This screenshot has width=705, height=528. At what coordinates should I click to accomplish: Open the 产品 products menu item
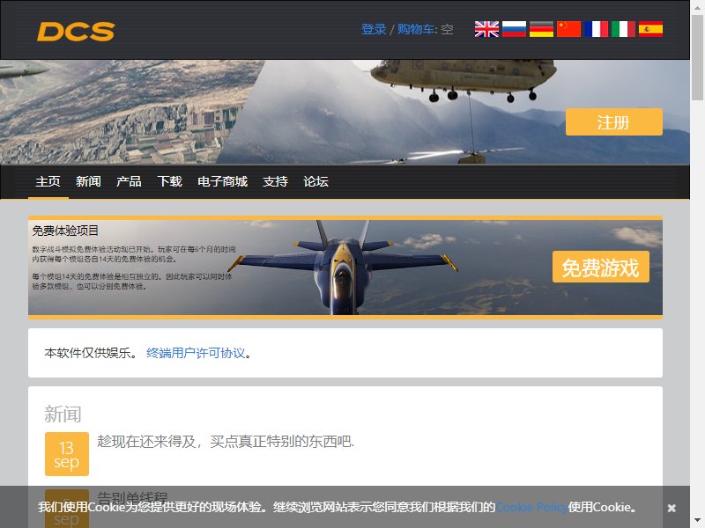click(129, 181)
